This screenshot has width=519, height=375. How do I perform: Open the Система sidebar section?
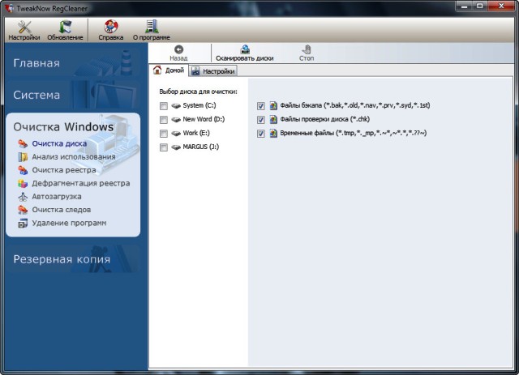pyautogui.click(x=73, y=96)
